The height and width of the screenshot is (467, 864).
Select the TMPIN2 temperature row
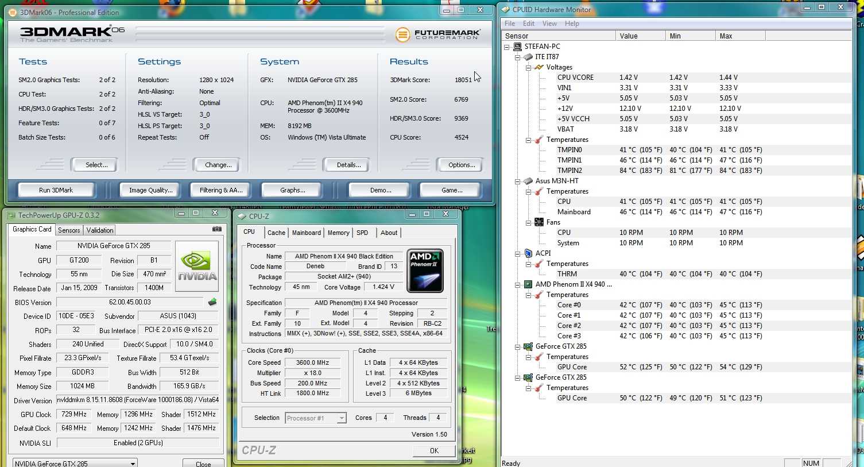coord(677,171)
